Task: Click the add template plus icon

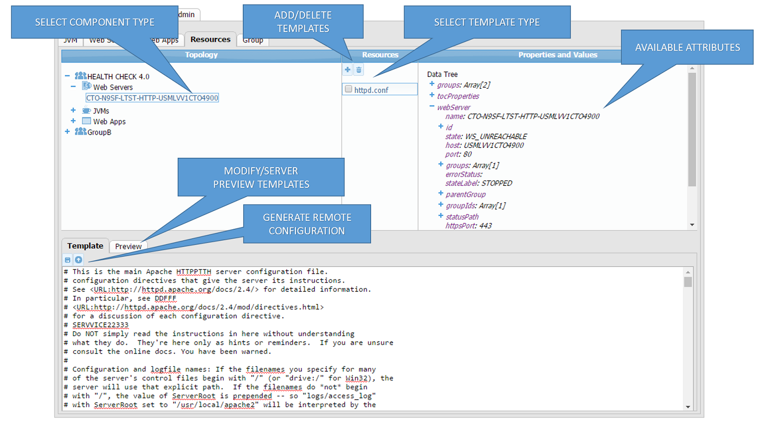Action: coord(347,70)
